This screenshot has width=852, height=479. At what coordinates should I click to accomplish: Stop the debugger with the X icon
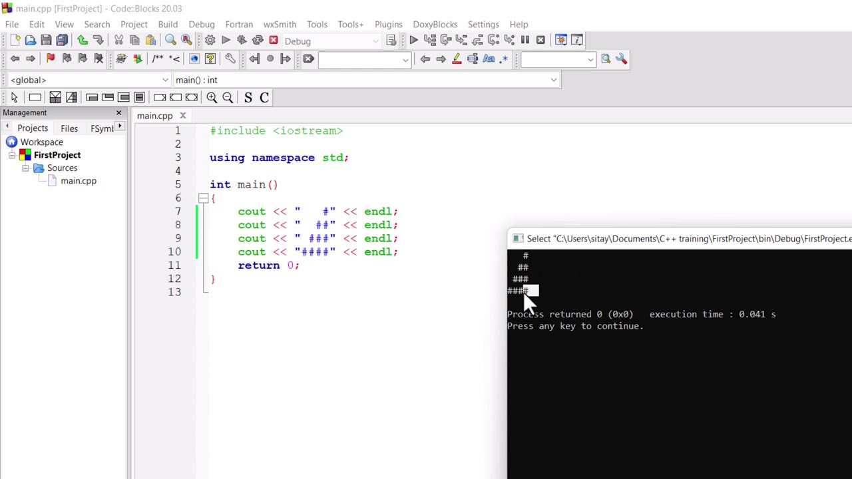[540, 41]
